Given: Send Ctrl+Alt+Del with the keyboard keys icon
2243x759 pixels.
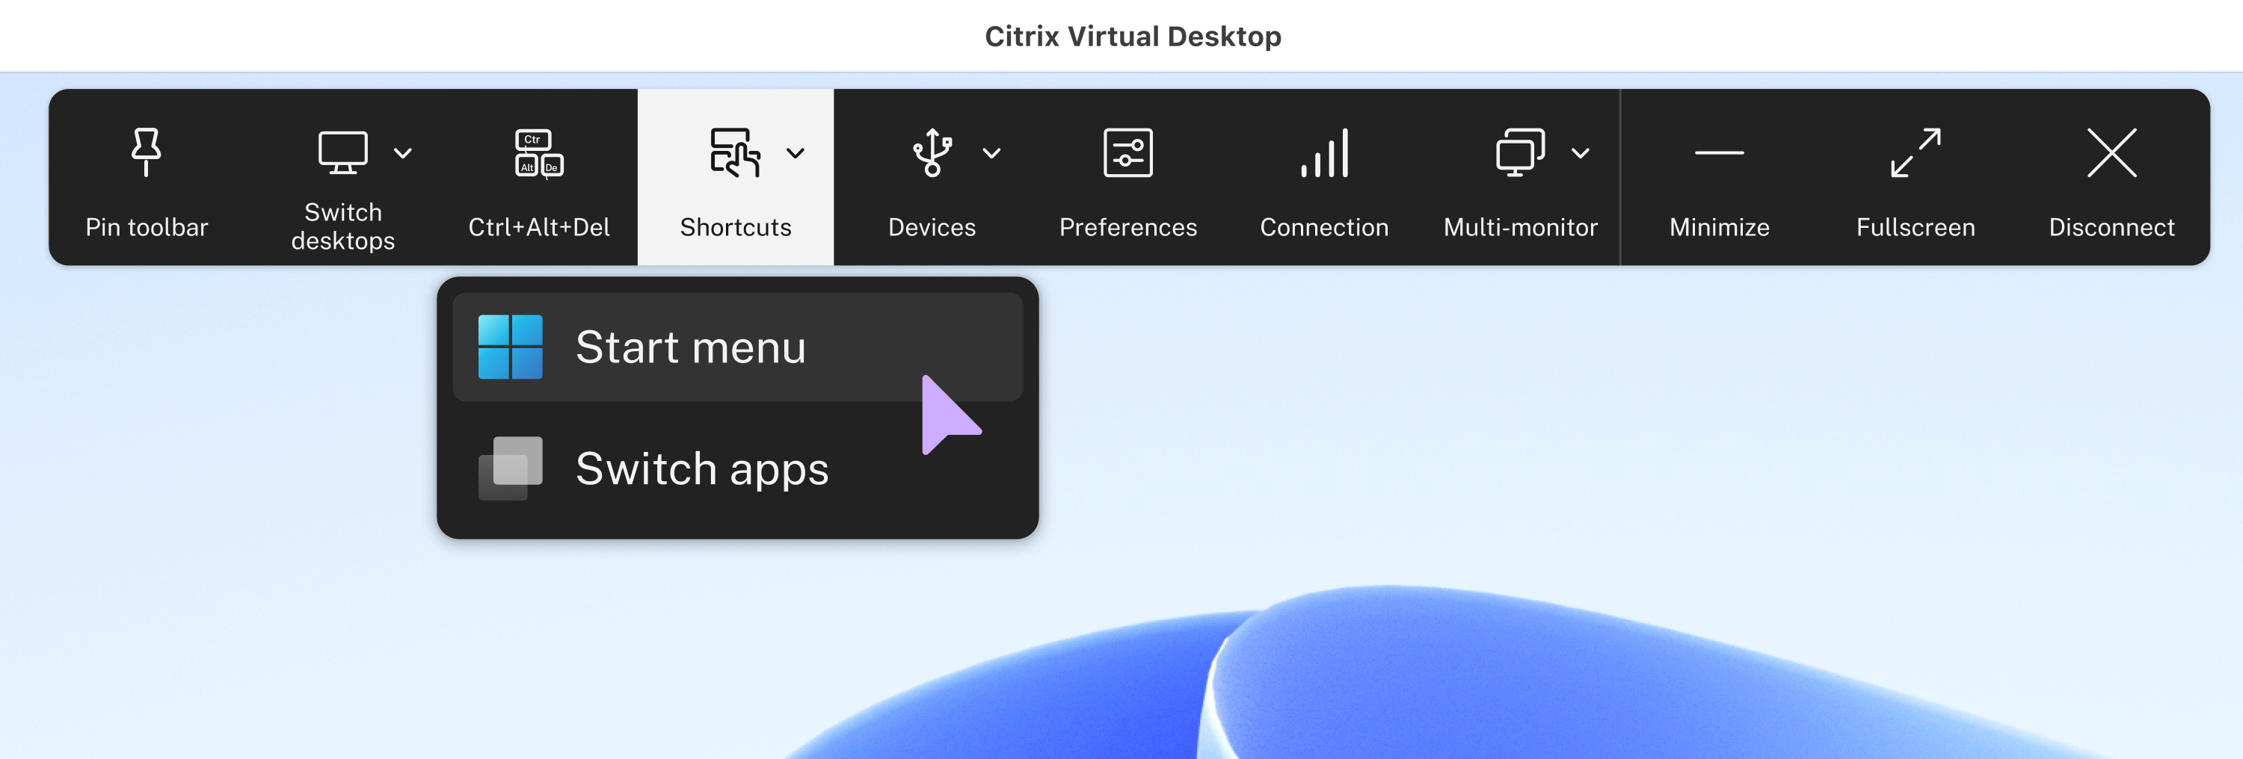Looking at the screenshot, I should tap(539, 153).
